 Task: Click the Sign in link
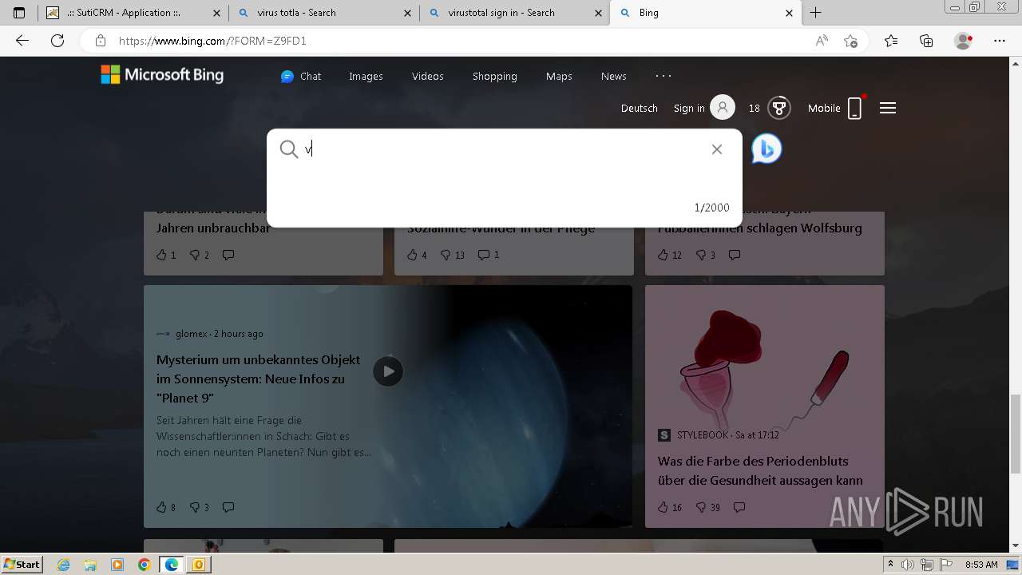tap(689, 108)
